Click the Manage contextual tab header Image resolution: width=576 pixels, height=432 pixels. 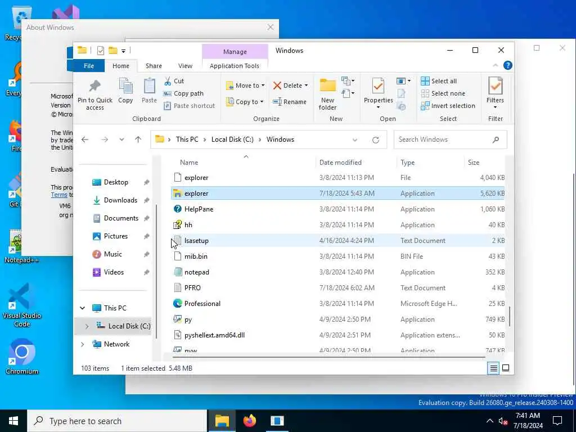tap(235, 52)
